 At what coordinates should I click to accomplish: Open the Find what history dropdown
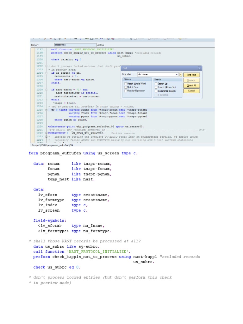(x=177, y=75)
